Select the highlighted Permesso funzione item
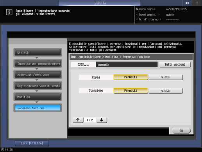Image resolution: width=202 pixels, height=152 pixels. [38, 108]
